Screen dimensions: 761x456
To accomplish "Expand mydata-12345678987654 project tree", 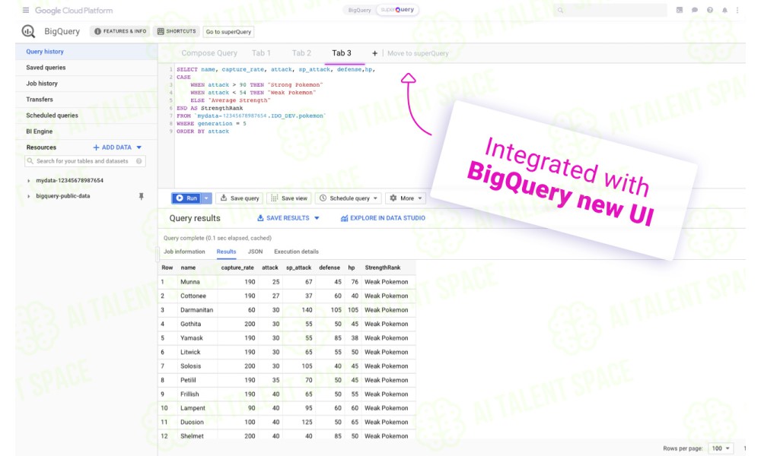I will (29, 181).
